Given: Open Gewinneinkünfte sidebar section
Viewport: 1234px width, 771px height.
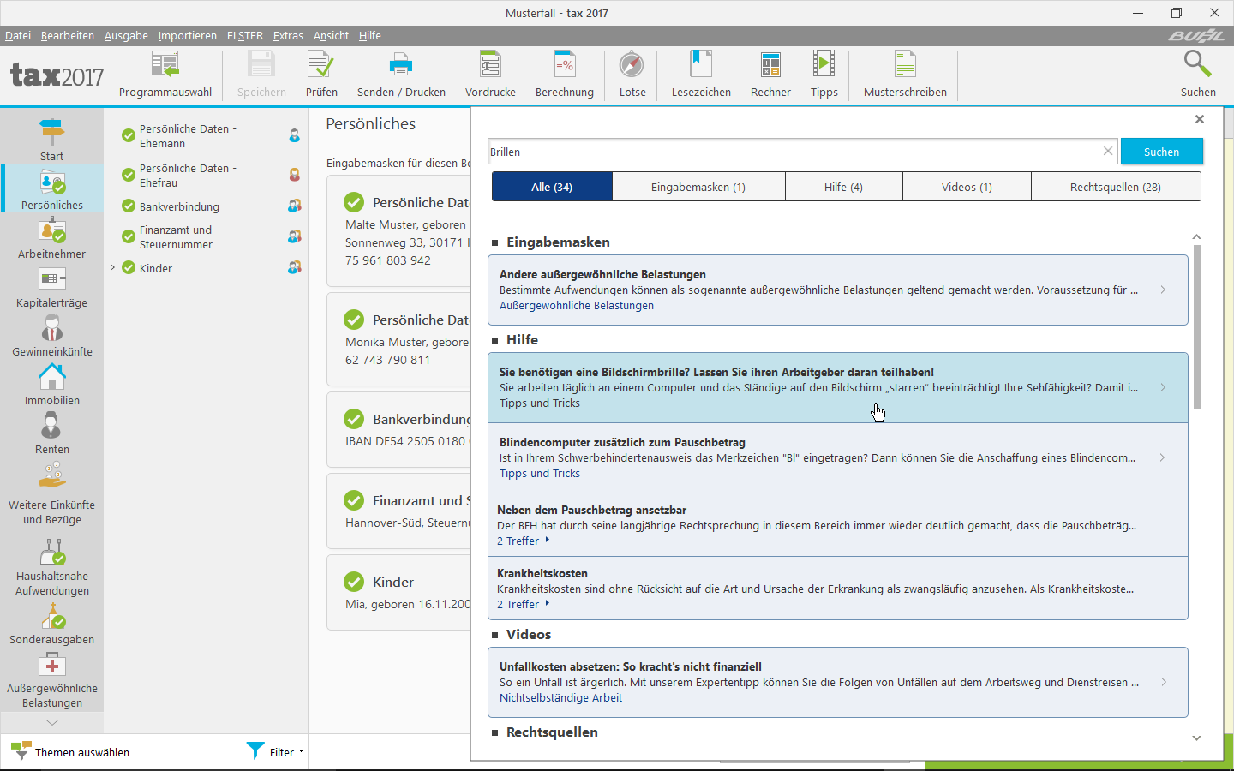Looking at the screenshot, I should pos(51,335).
